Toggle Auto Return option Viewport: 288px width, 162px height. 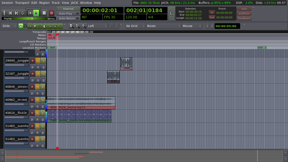[68, 18]
